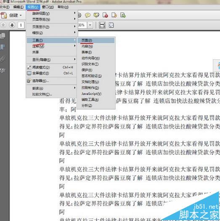Image resolution: width=220 pixels, height=221 pixels.
Task: Expand the 页面显示(P) submenu
Action: tap(52, 27)
